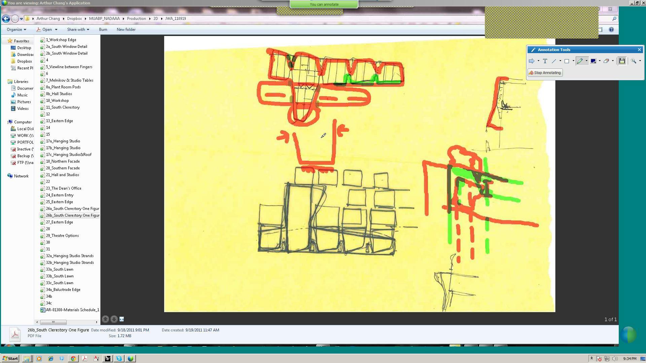The image size is (646, 363).
Task: Select Desktop under Favorites
Action: point(21,48)
